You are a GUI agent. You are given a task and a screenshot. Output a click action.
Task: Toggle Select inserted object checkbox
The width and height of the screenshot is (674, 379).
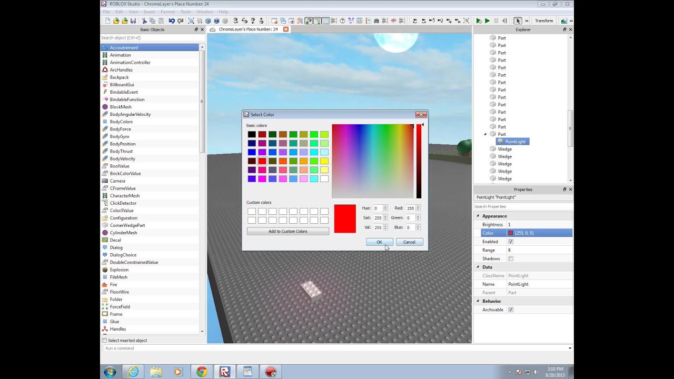[x=104, y=341]
